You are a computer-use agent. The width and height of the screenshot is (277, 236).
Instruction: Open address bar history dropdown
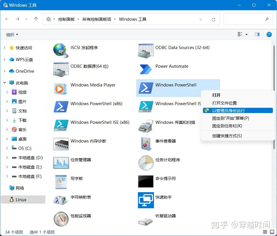point(201,20)
